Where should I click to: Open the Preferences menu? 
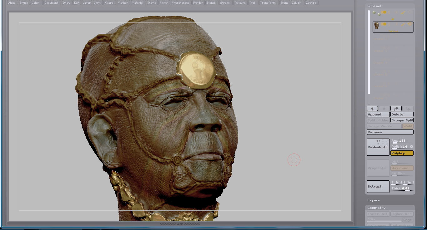[180, 3]
